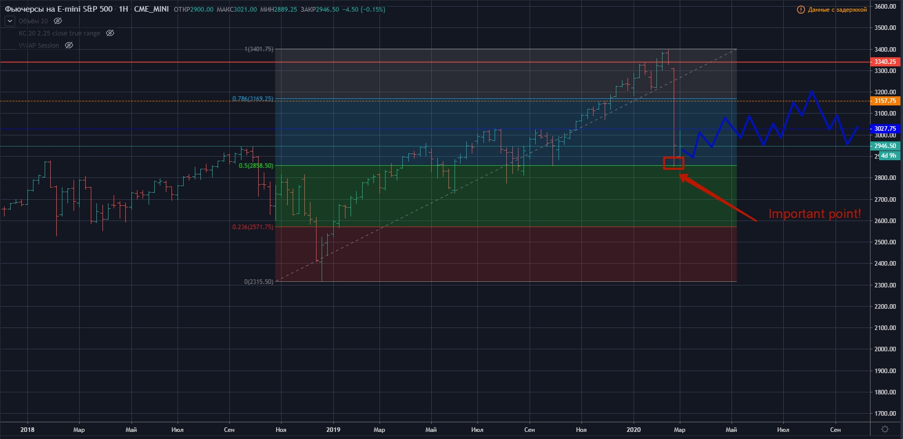The image size is (903, 439).
Task: Open the Данные с задержкой notice
Action: click(837, 10)
